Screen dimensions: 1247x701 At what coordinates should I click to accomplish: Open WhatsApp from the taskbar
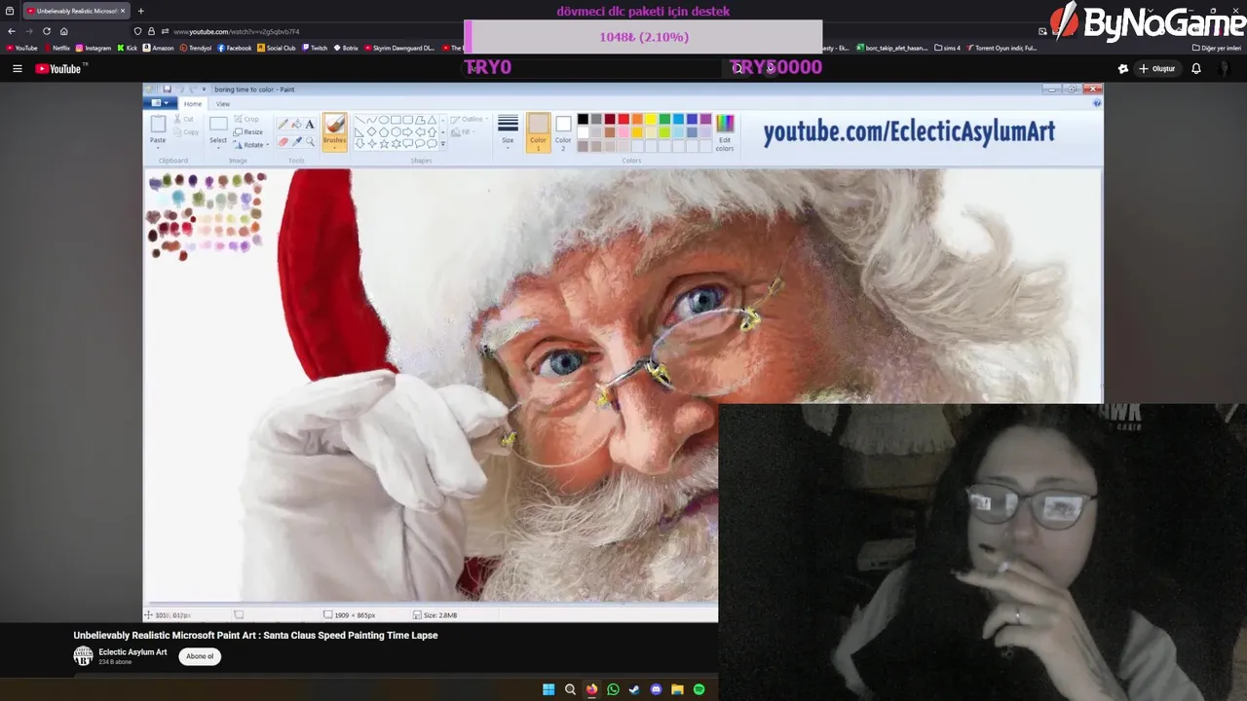coord(613,689)
